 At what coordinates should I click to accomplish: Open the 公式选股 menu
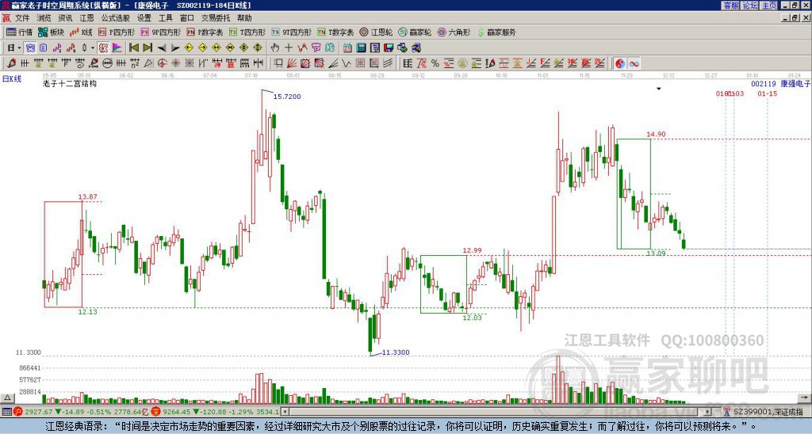[x=116, y=18]
